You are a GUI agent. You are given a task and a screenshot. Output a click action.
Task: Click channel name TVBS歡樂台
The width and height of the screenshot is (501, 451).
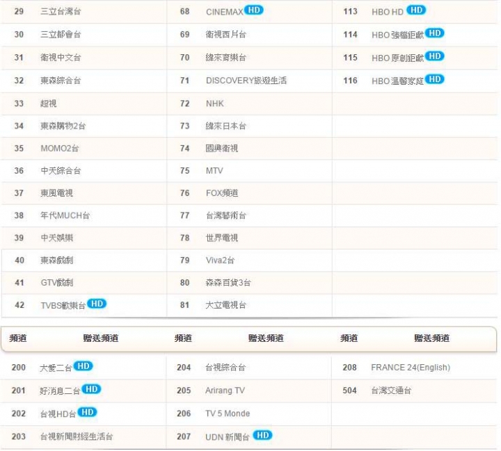coord(63,306)
